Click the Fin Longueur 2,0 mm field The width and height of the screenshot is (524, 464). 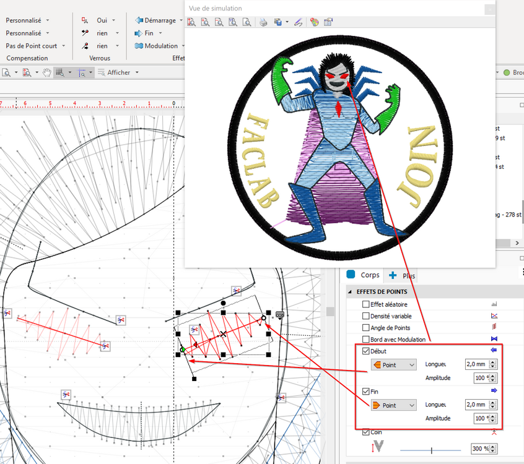pyautogui.click(x=476, y=404)
